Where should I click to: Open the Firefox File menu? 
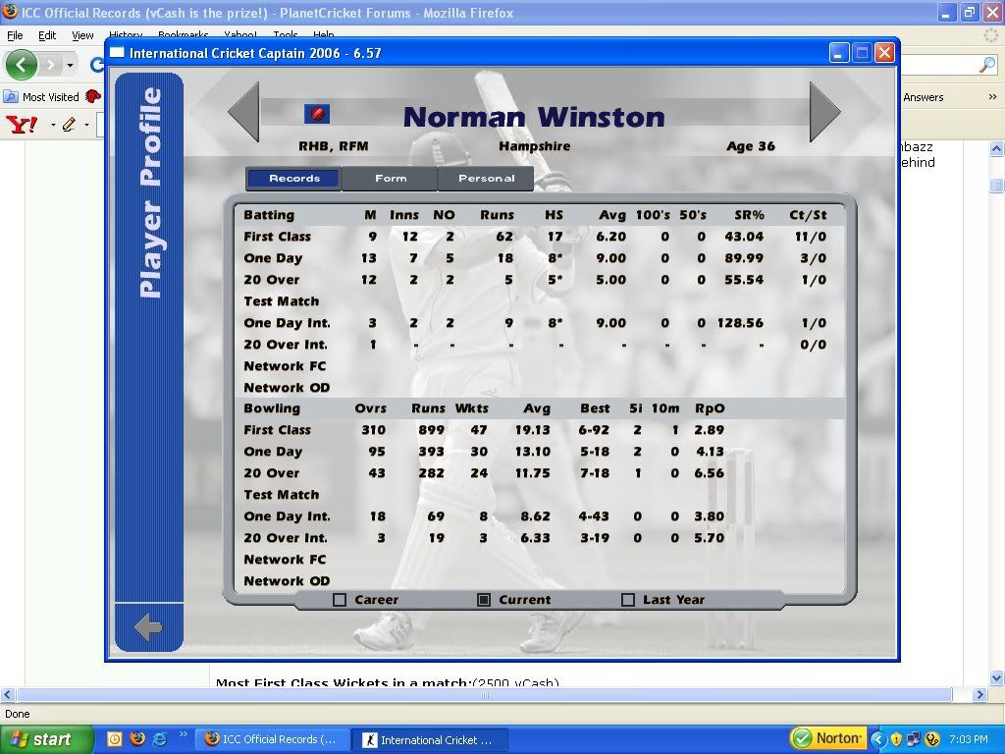click(x=15, y=35)
